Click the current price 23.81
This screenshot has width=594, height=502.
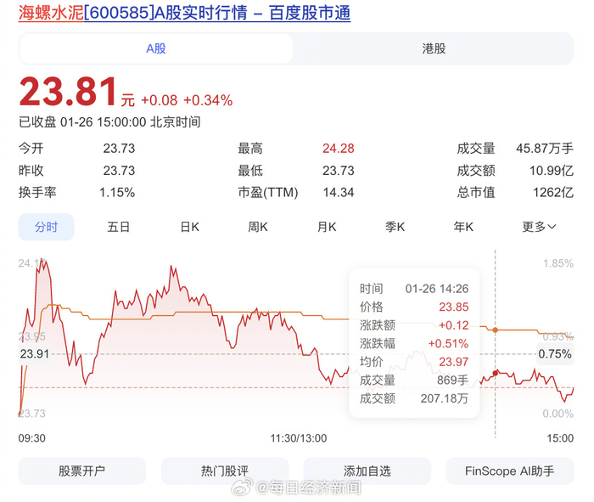coord(68,92)
